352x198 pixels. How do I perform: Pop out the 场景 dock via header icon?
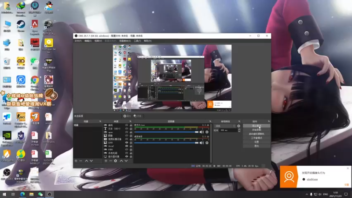click(100, 121)
